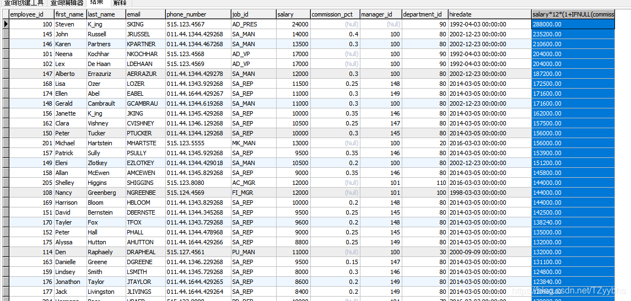Click the row selector beside employee 201
The image size is (631, 301).
[5, 143]
